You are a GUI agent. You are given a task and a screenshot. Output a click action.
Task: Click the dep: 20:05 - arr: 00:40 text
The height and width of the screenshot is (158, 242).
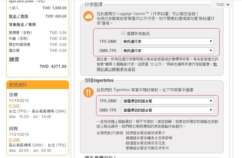30,151
